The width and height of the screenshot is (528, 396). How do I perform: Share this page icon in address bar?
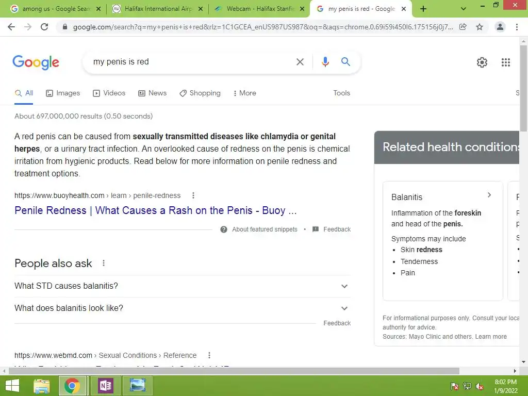[x=463, y=27]
